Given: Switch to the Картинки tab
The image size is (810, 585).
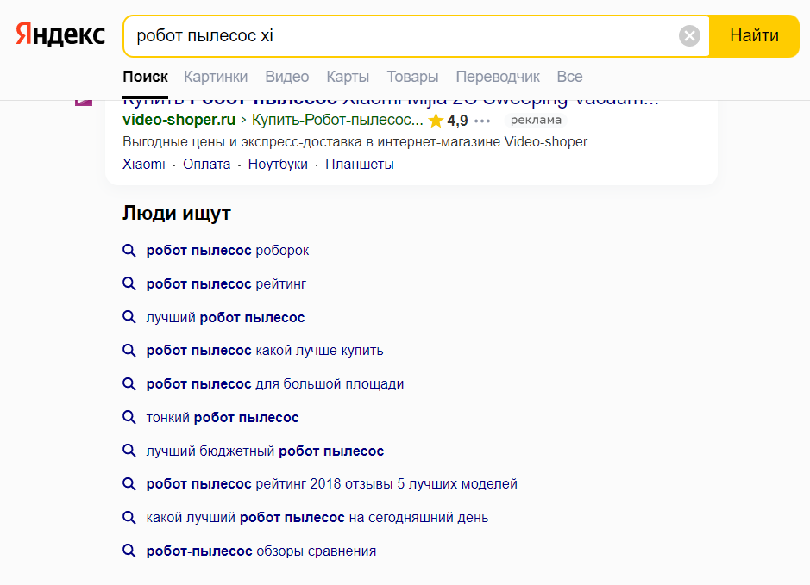Looking at the screenshot, I should pyautogui.click(x=216, y=77).
